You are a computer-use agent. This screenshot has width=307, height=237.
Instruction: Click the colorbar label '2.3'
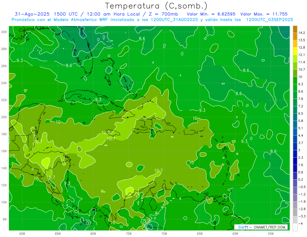pos(301,157)
